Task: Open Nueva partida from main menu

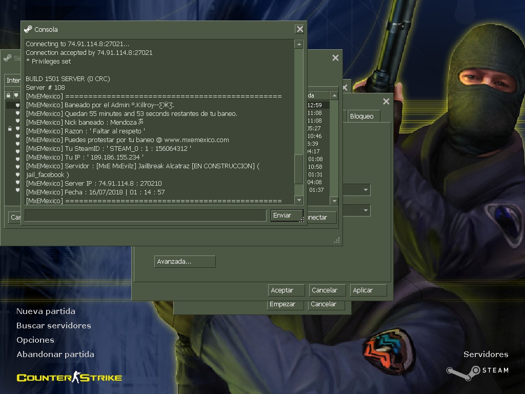Action: [x=46, y=311]
